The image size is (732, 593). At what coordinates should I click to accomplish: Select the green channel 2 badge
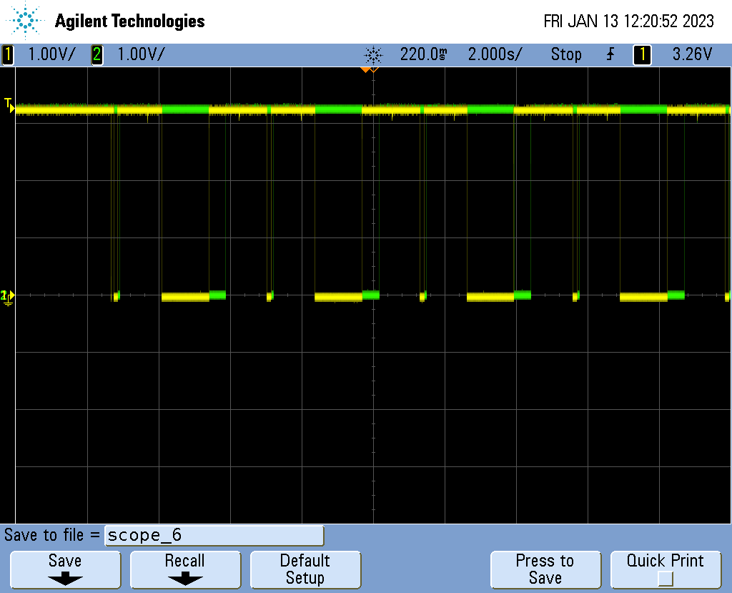[x=97, y=54]
